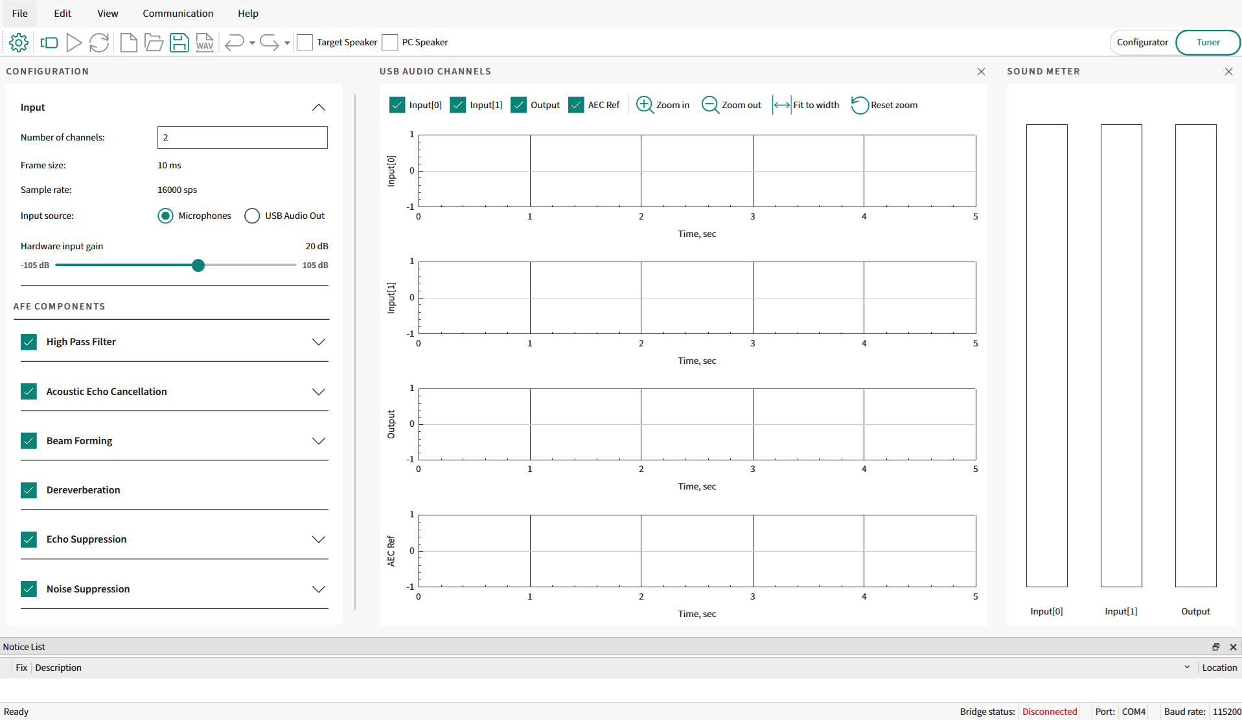Switch to the Configurator tab
The width and height of the screenshot is (1242, 720).
(1142, 42)
